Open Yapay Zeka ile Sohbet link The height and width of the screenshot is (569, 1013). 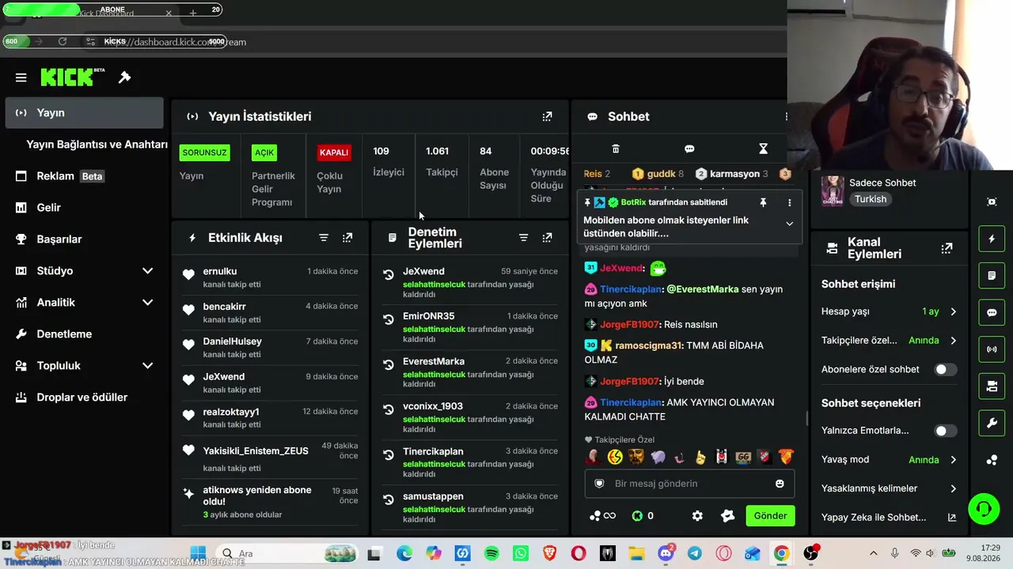coord(890,518)
